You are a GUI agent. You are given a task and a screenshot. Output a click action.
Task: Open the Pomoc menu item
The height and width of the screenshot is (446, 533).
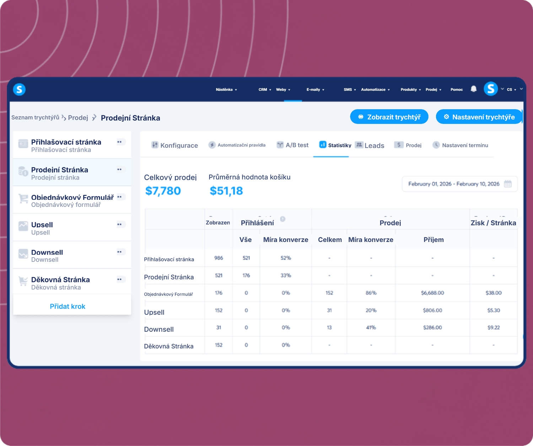457,90
